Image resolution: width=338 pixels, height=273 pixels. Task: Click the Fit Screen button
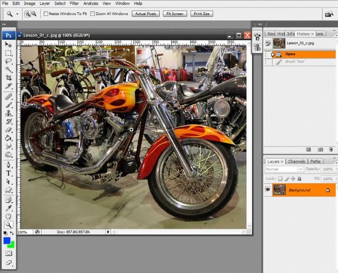point(175,14)
